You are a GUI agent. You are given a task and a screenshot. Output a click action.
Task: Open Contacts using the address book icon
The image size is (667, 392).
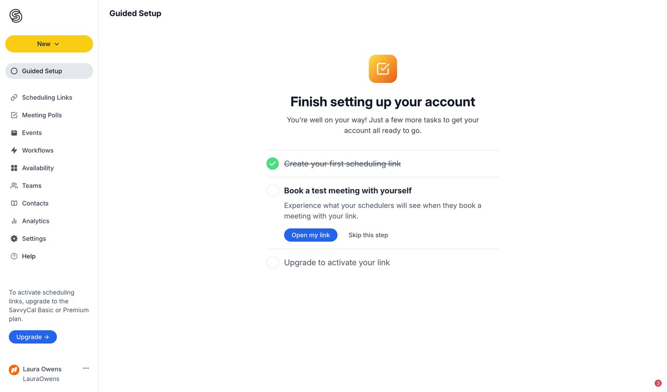pyautogui.click(x=14, y=203)
